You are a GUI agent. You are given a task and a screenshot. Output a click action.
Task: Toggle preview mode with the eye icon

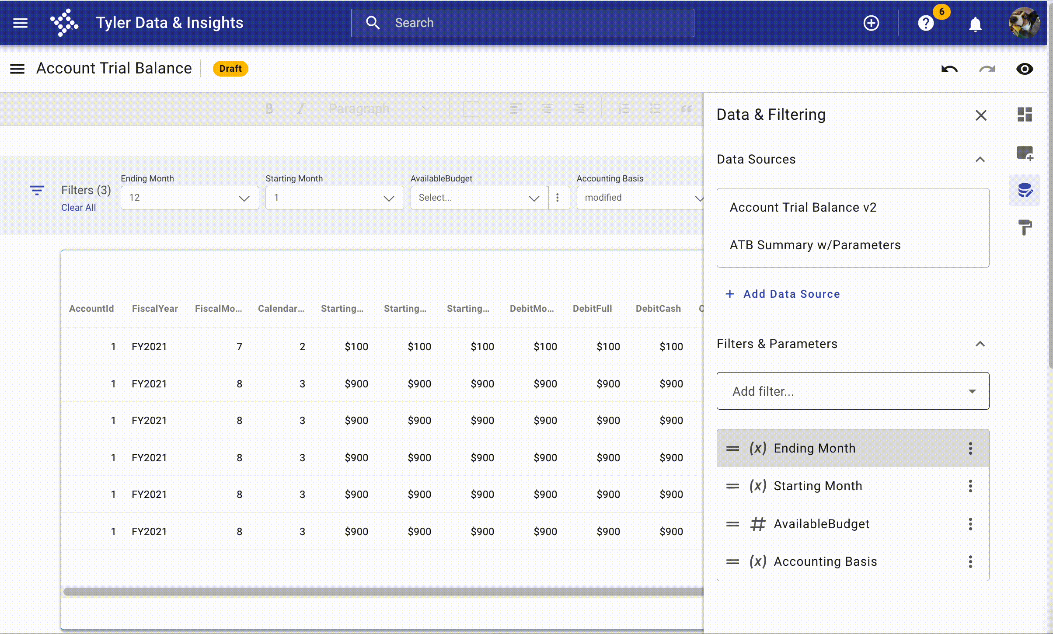click(1025, 69)
